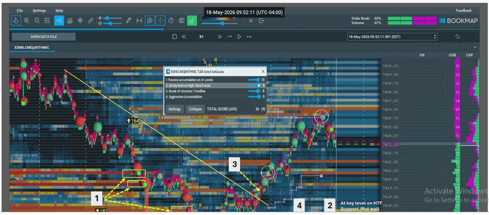The width and height of the screenshot is (489, 215).
Task: Click the chain link icon
Action: click(x=91, y=21)
